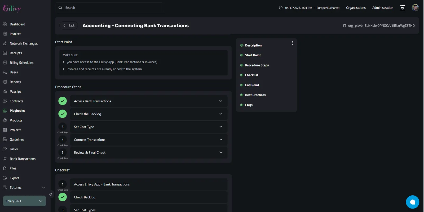Jump to Procedure Steps in the sections panel

257,65
